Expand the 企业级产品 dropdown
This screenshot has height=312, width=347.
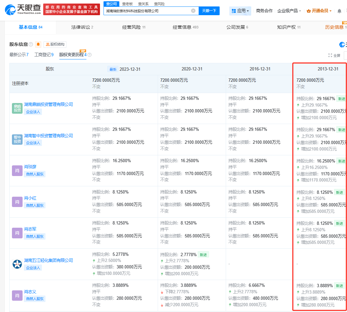coord(289,11)
